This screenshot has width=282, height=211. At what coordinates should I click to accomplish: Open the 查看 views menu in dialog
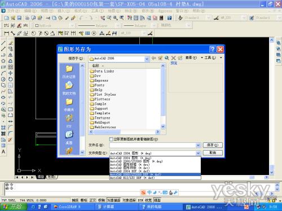pos(191,57)
